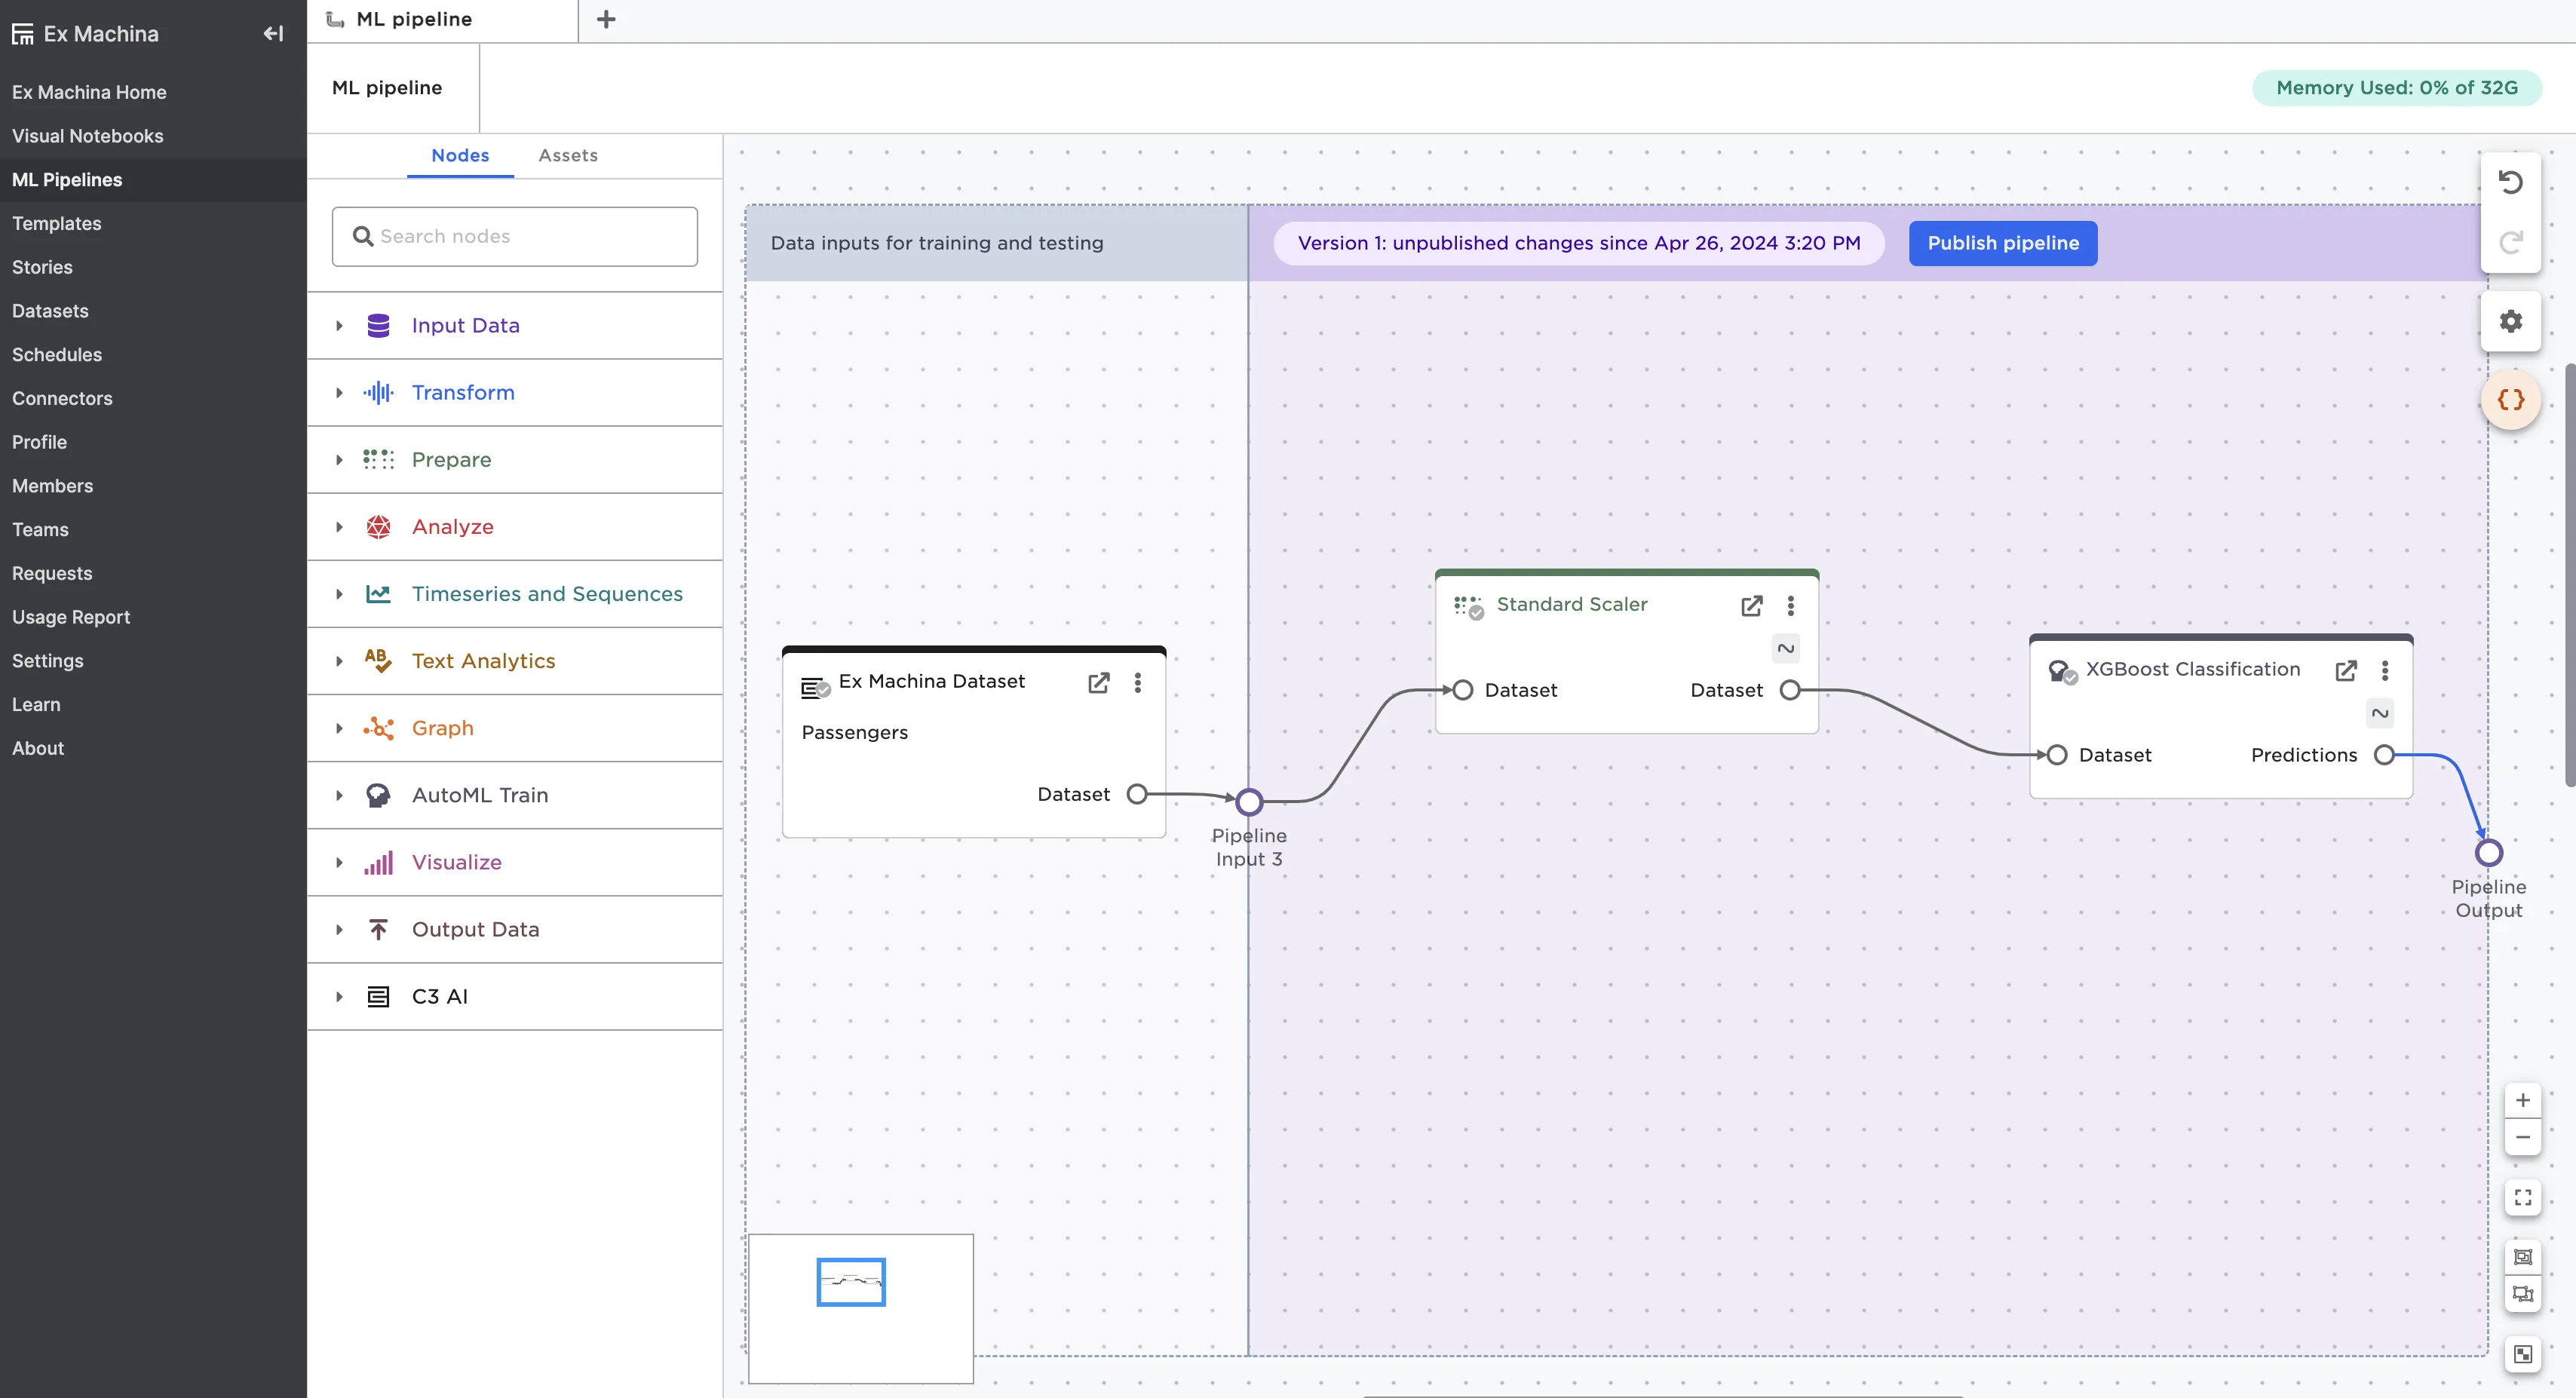Open Standard Scaler node in new window

1751,605
